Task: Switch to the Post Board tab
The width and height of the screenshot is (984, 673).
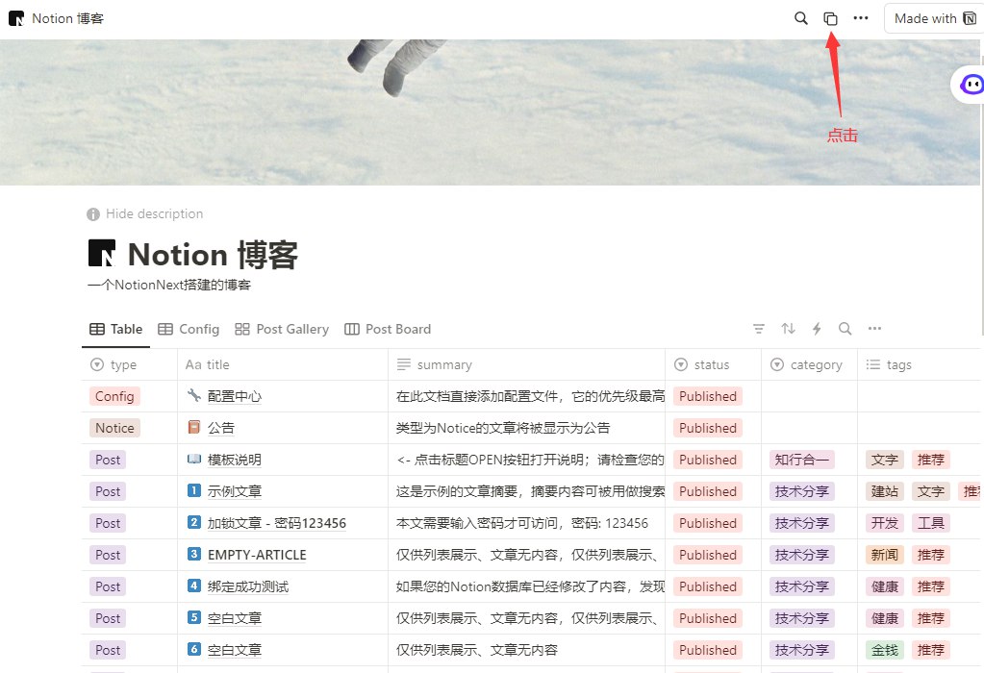Action: point(388,329)
